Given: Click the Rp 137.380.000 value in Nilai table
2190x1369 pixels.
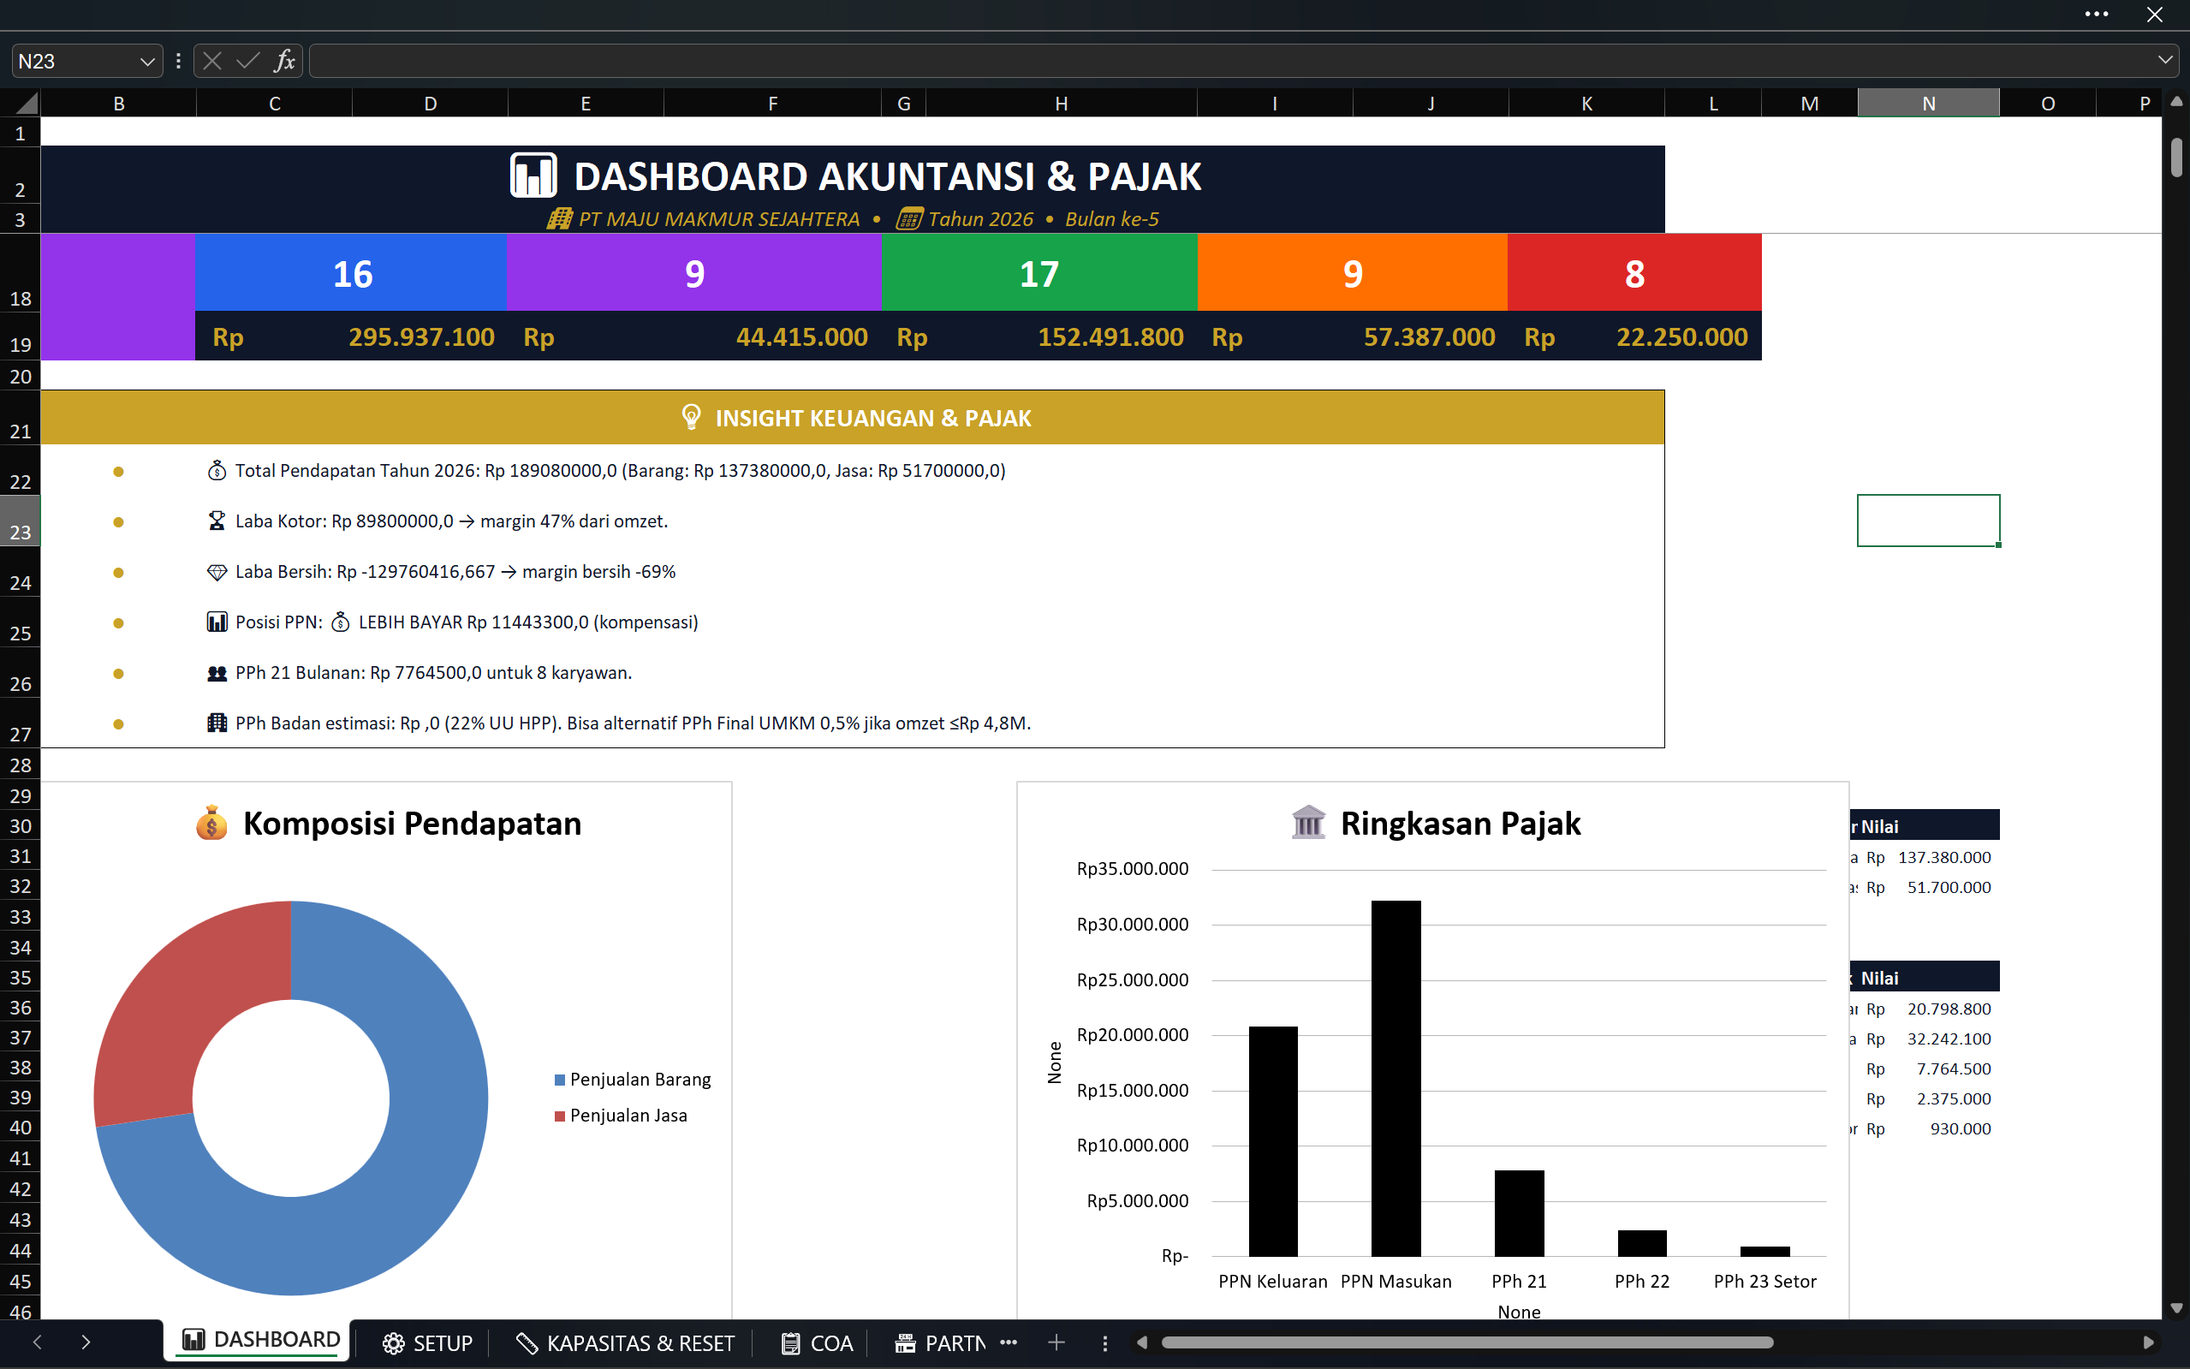Looking at the screenshot, I should pyautogui.click(x=1928, y=857).
